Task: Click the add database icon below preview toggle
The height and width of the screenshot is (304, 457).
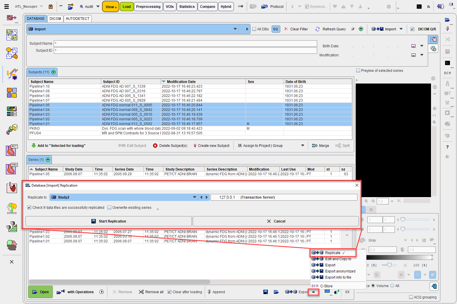Action: coord(433,48)
